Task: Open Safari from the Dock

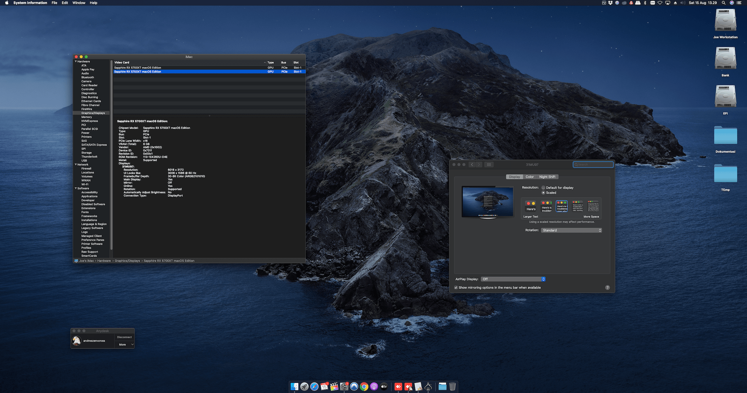Action: click(314, 387)
